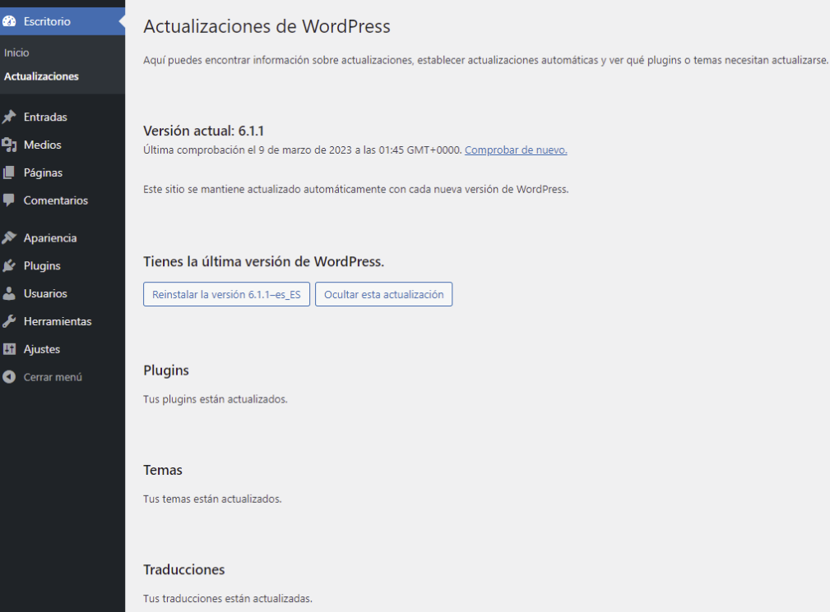Collapse sidebar via Cerrar menú label
This screenshot has width=830, height=612.
tap(53, 377)
